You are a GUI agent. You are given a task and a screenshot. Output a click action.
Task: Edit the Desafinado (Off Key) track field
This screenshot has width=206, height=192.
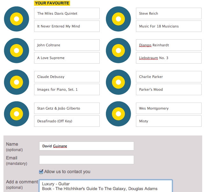pos(67,121)
